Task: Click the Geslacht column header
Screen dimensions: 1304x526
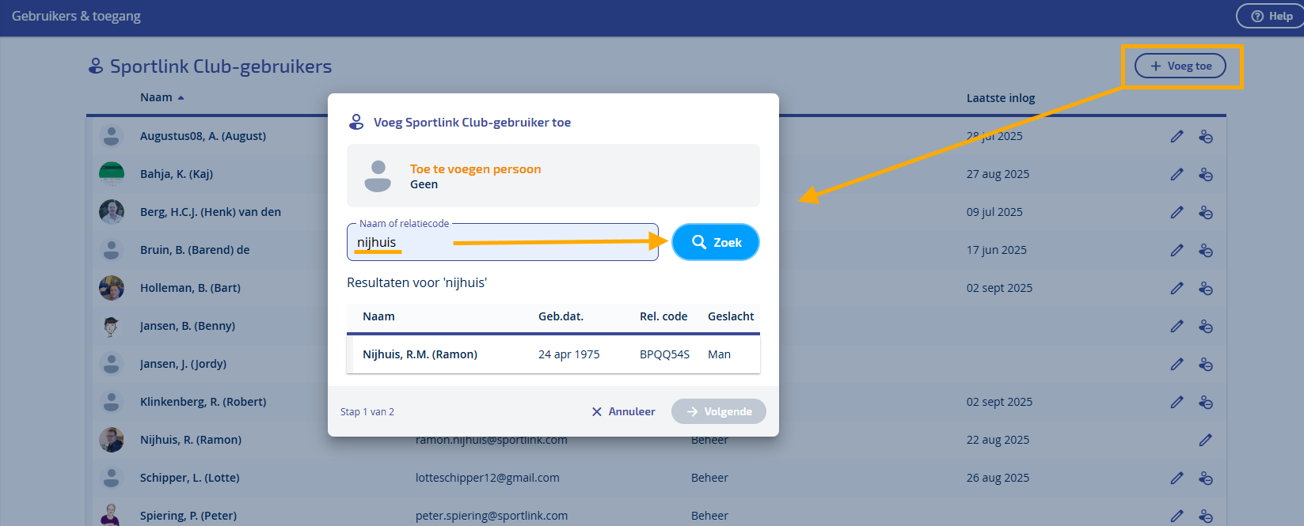Action: coord(731,316)
